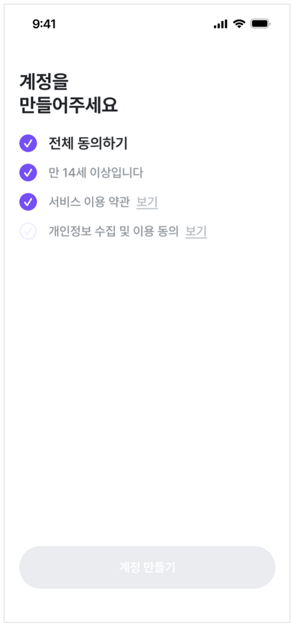Tap the battery indicator icon

click(260, 24)
